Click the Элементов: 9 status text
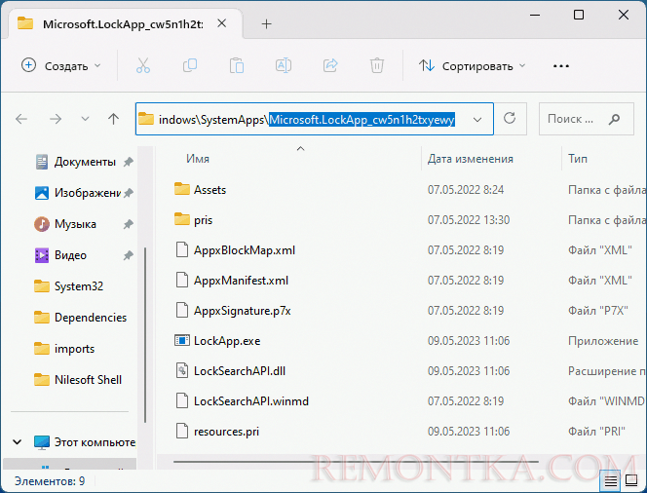 pos(50,481)
